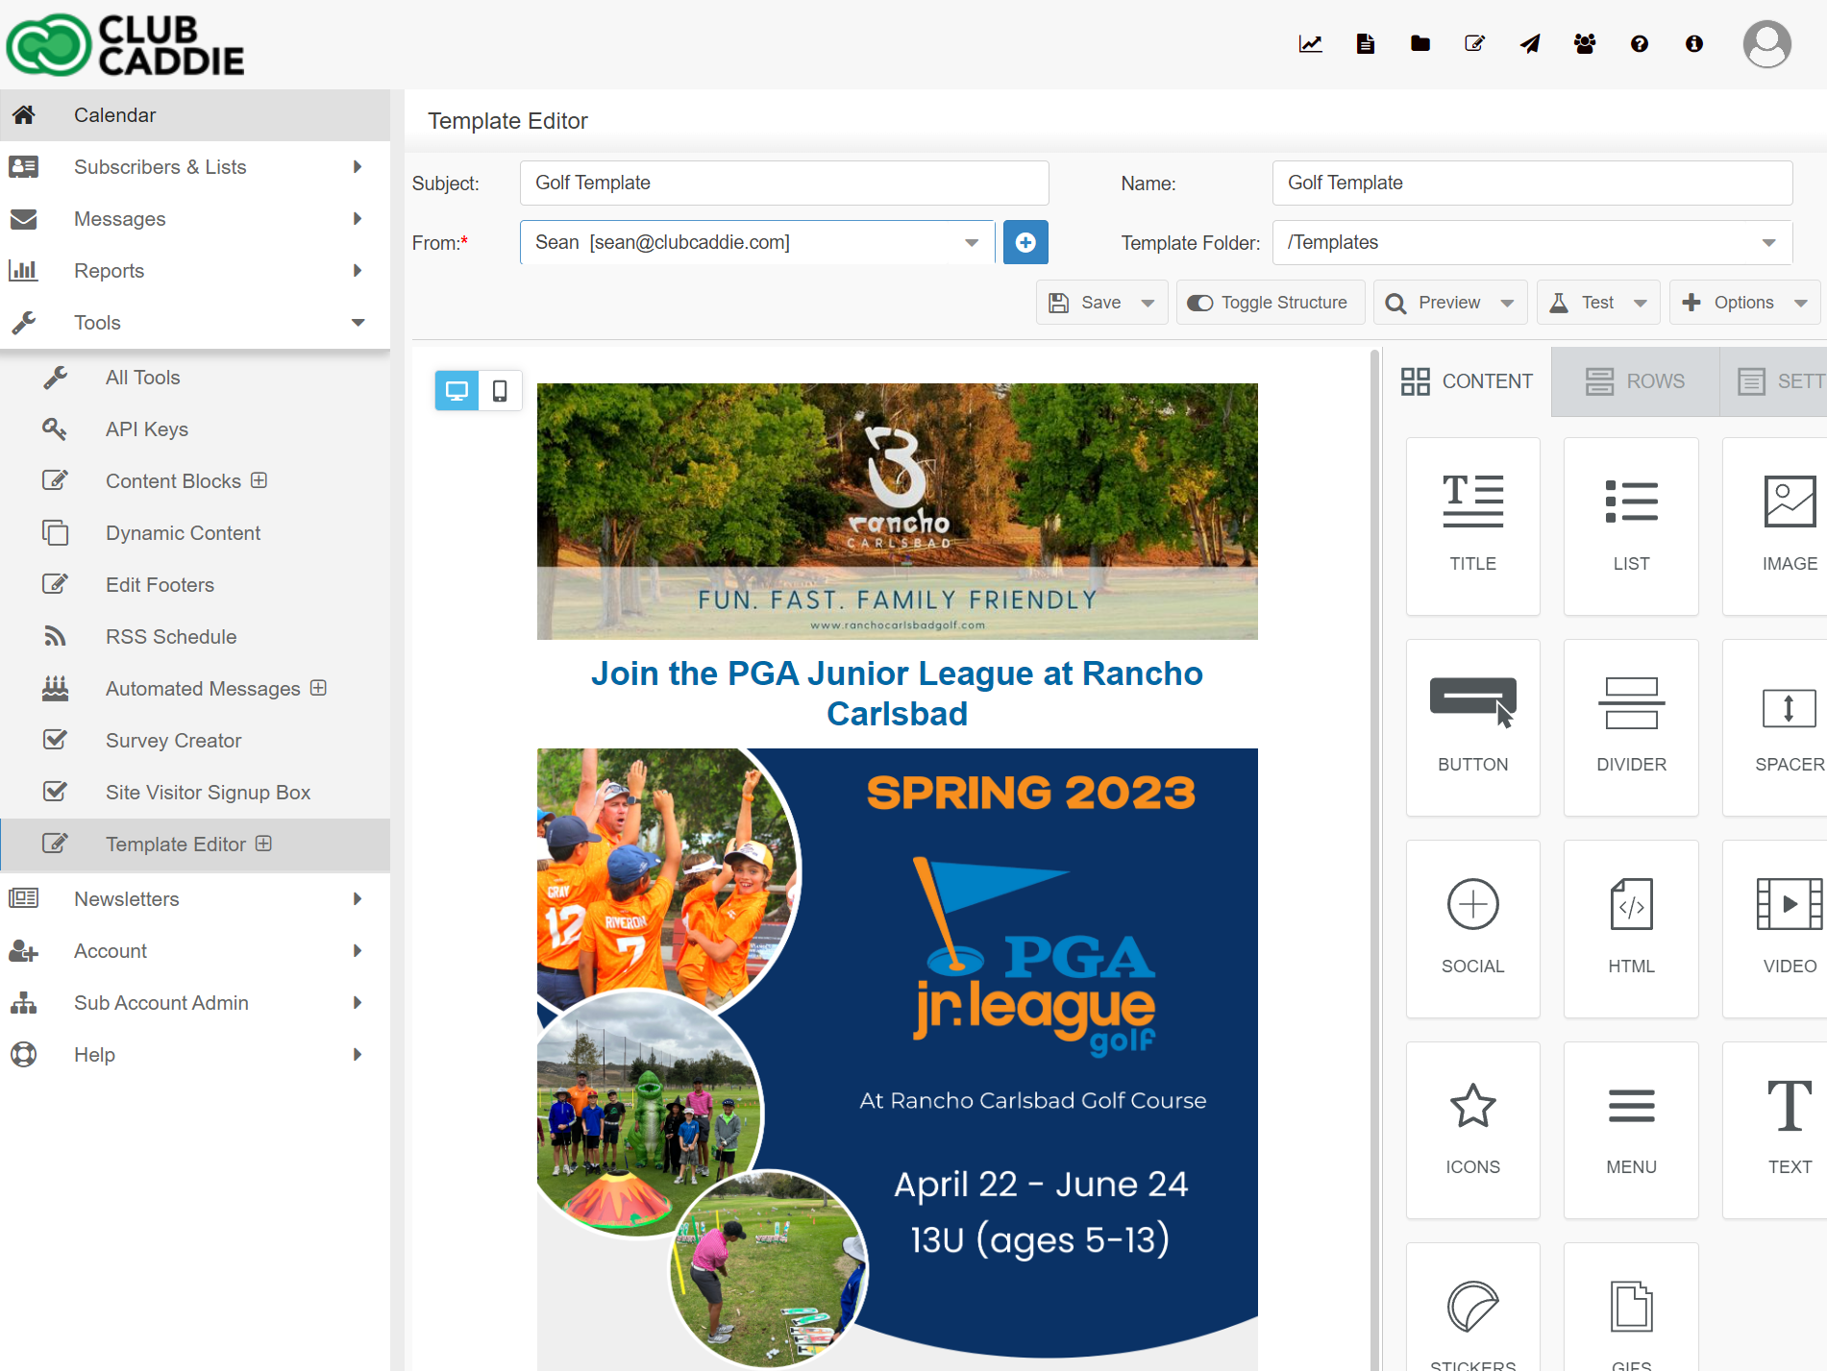The image size is (1827, 1371).
Task: Add the DIVIDER content block
Action: click(x=1631, y=727)
